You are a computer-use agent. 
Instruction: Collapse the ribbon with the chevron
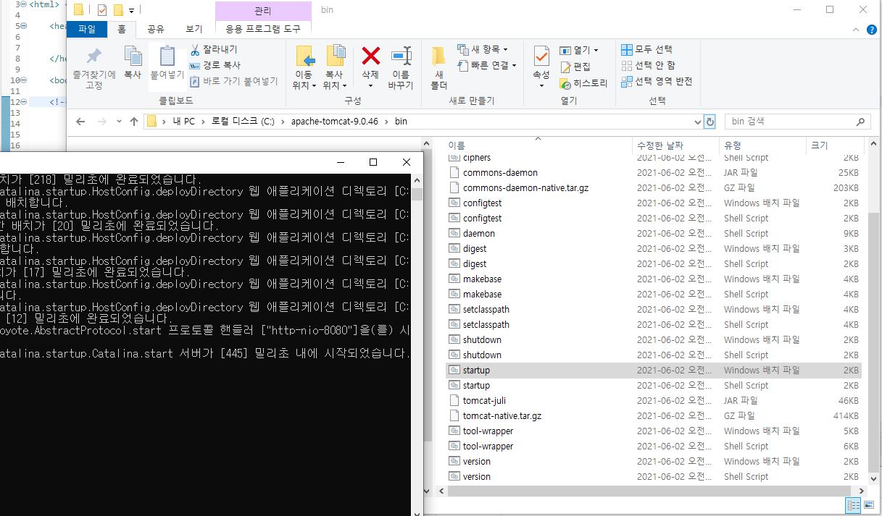[857, 29]
